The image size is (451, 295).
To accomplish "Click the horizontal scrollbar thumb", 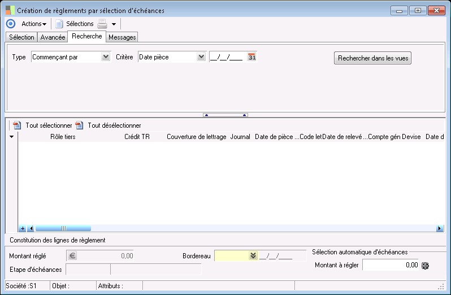I will tap(63, 228).
